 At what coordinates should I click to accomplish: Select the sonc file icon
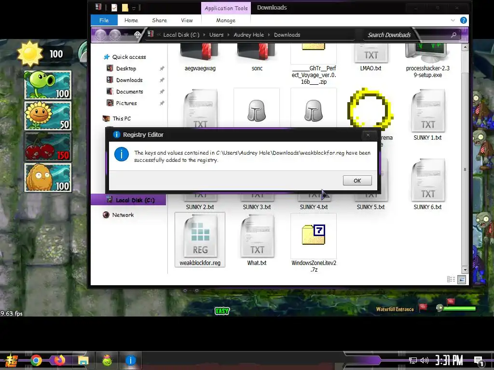(257, 58)
